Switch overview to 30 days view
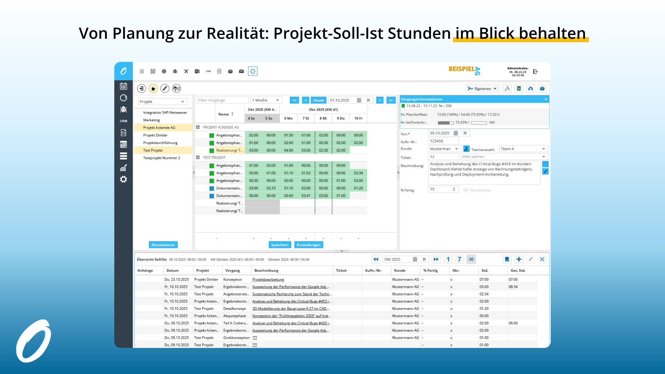This screenshot has height=374, width=665. 471,259
